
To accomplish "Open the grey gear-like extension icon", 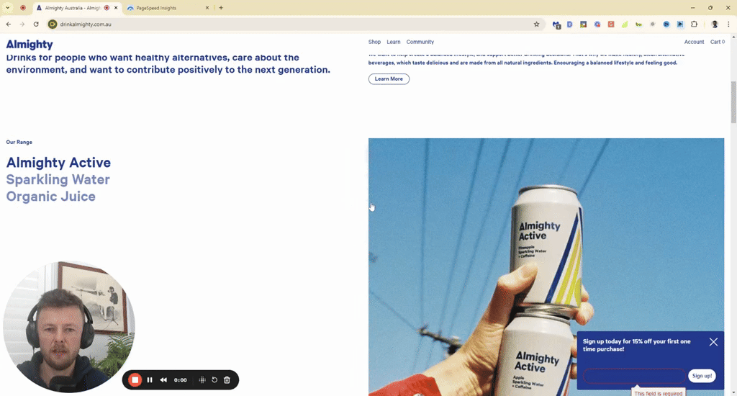I will click(652, 24).
